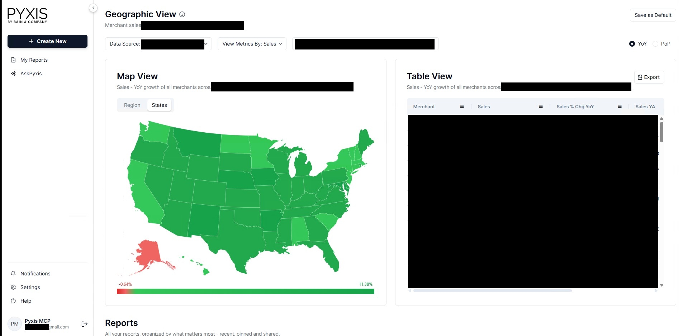The height and width of the screenshot is (336, 683).
Task: Click the logout icon next to Pyxis MCP
Action: click(x=85, y=324)
